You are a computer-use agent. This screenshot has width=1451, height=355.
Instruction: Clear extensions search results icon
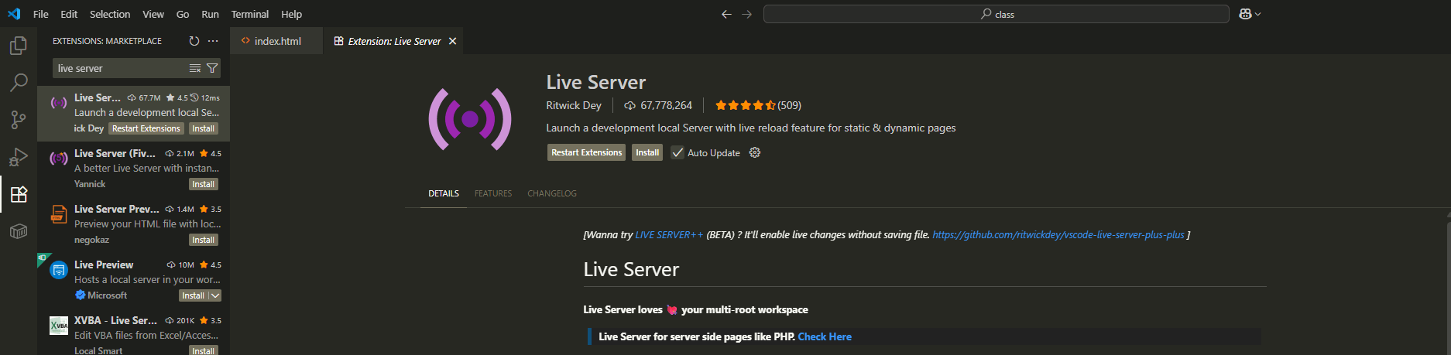pos(195,69)
